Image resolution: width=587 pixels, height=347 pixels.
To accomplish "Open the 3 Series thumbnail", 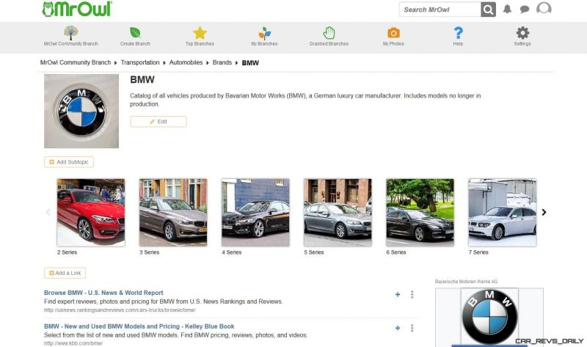I will pos(173,212).
